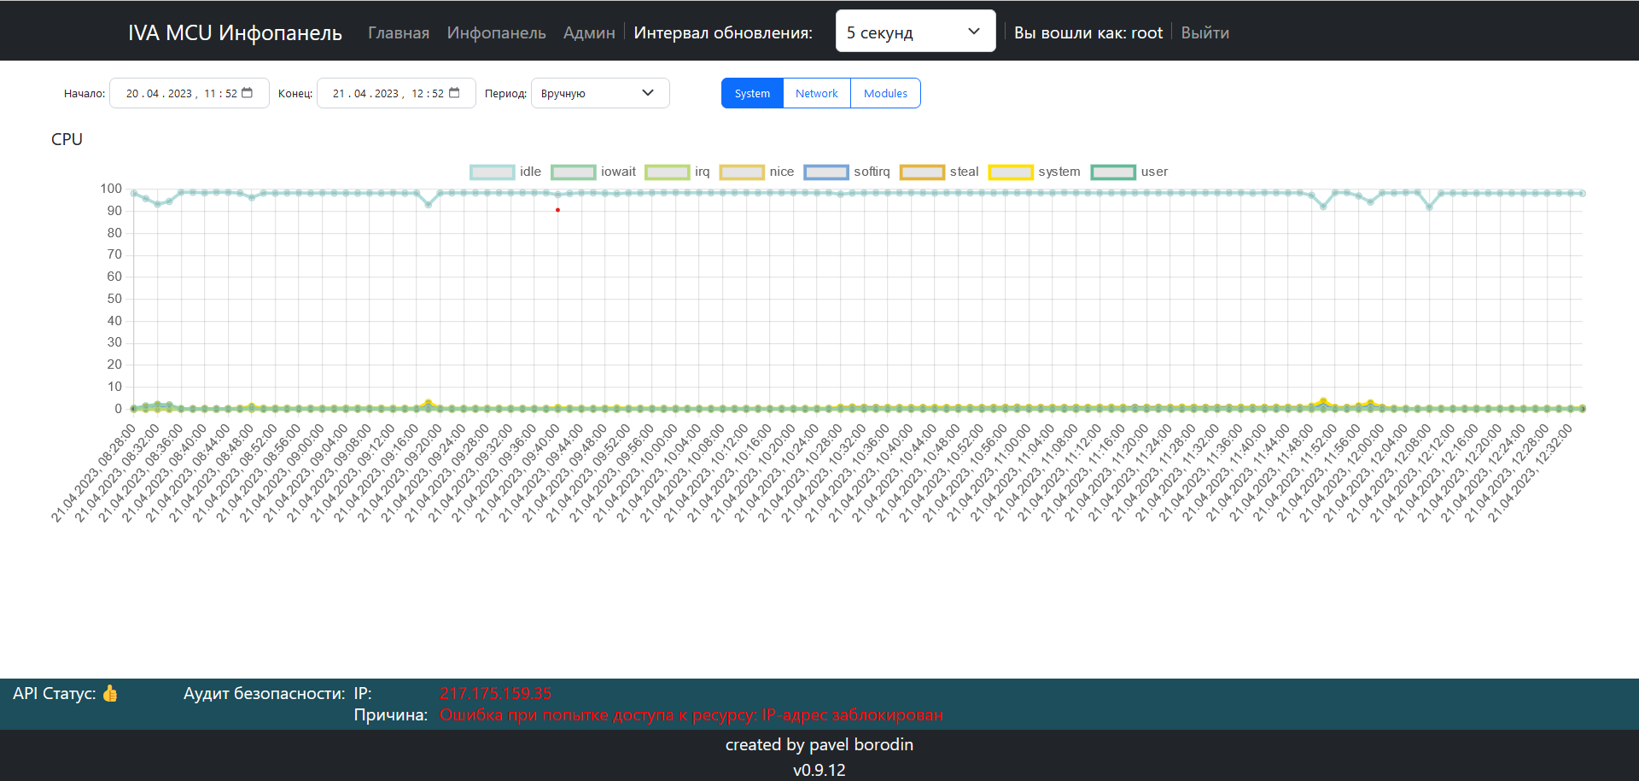
Task: Click Выйти to log out
Action: pyautogui.click(x=1205, y=32)
